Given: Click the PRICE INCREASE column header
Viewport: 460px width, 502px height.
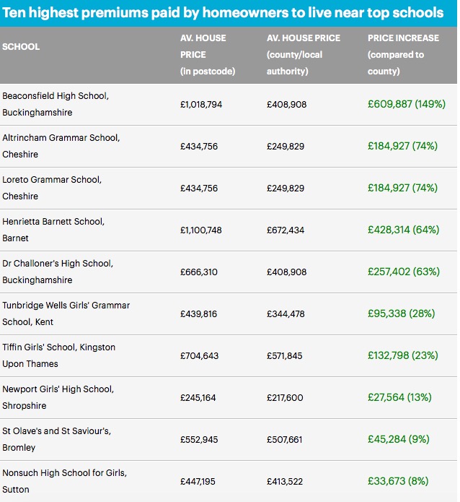Looking at the screenshot, I should coord(403,55).
